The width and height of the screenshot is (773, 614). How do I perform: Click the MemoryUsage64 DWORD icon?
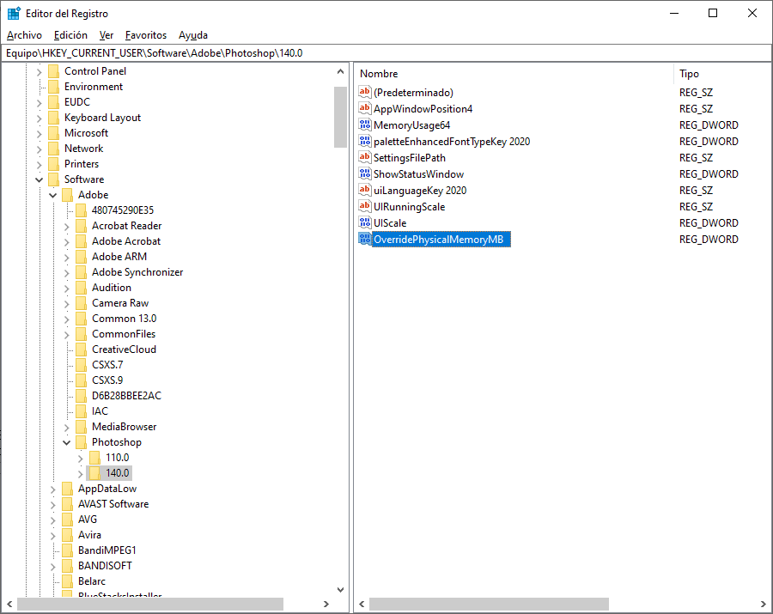tap(365, 125)
